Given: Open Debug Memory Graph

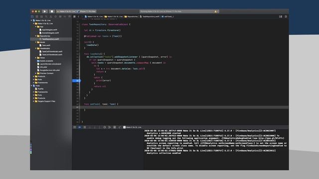Looking at the screenshot, I should [110, 127].
